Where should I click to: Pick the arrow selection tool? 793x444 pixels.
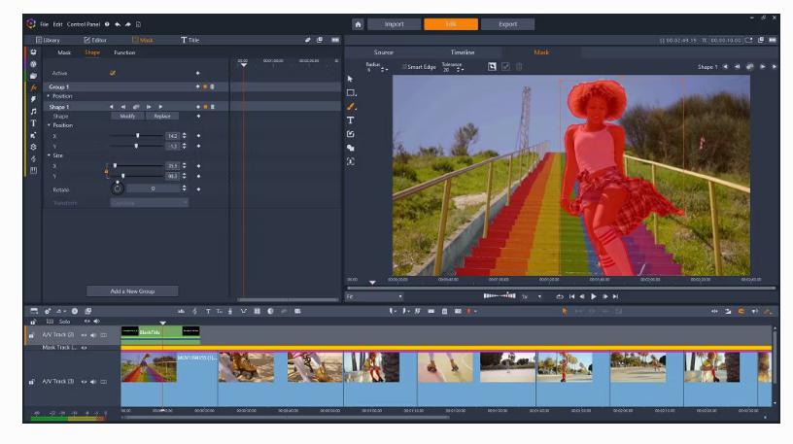click(351, 79)
